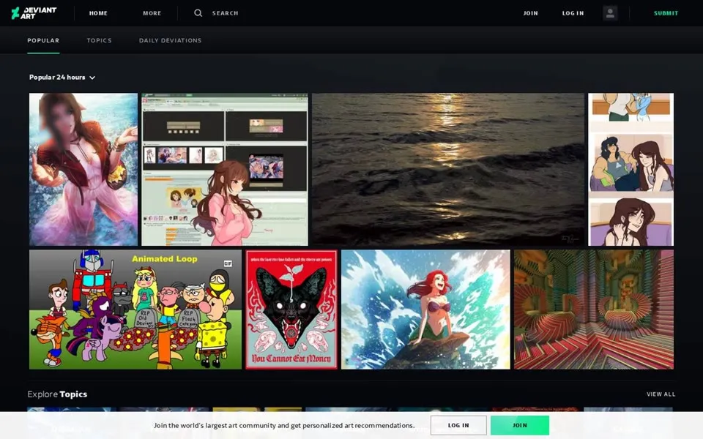Go to HOME in the top navigation
Viewport: 703px width, 439px height.
coord(98,13)
